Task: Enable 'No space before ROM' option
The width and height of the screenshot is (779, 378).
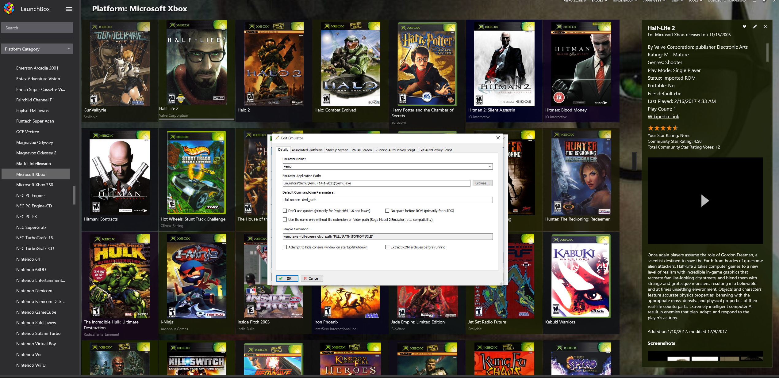Action: (x=387, y=211)
